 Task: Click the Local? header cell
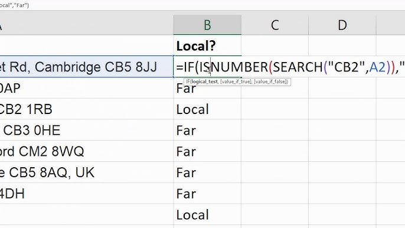click(x=207, y=45)
